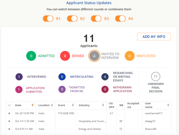Click the orange Waitlisted count circle
Image resolution: width=179 pixels, height=135 pixels.
(x=129, y=56)
